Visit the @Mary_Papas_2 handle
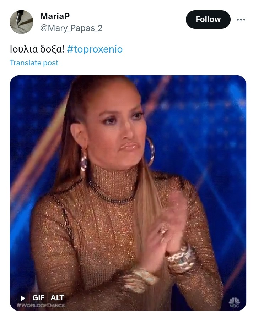Viewport: 253px width, 318px height. tap(71, 28)
